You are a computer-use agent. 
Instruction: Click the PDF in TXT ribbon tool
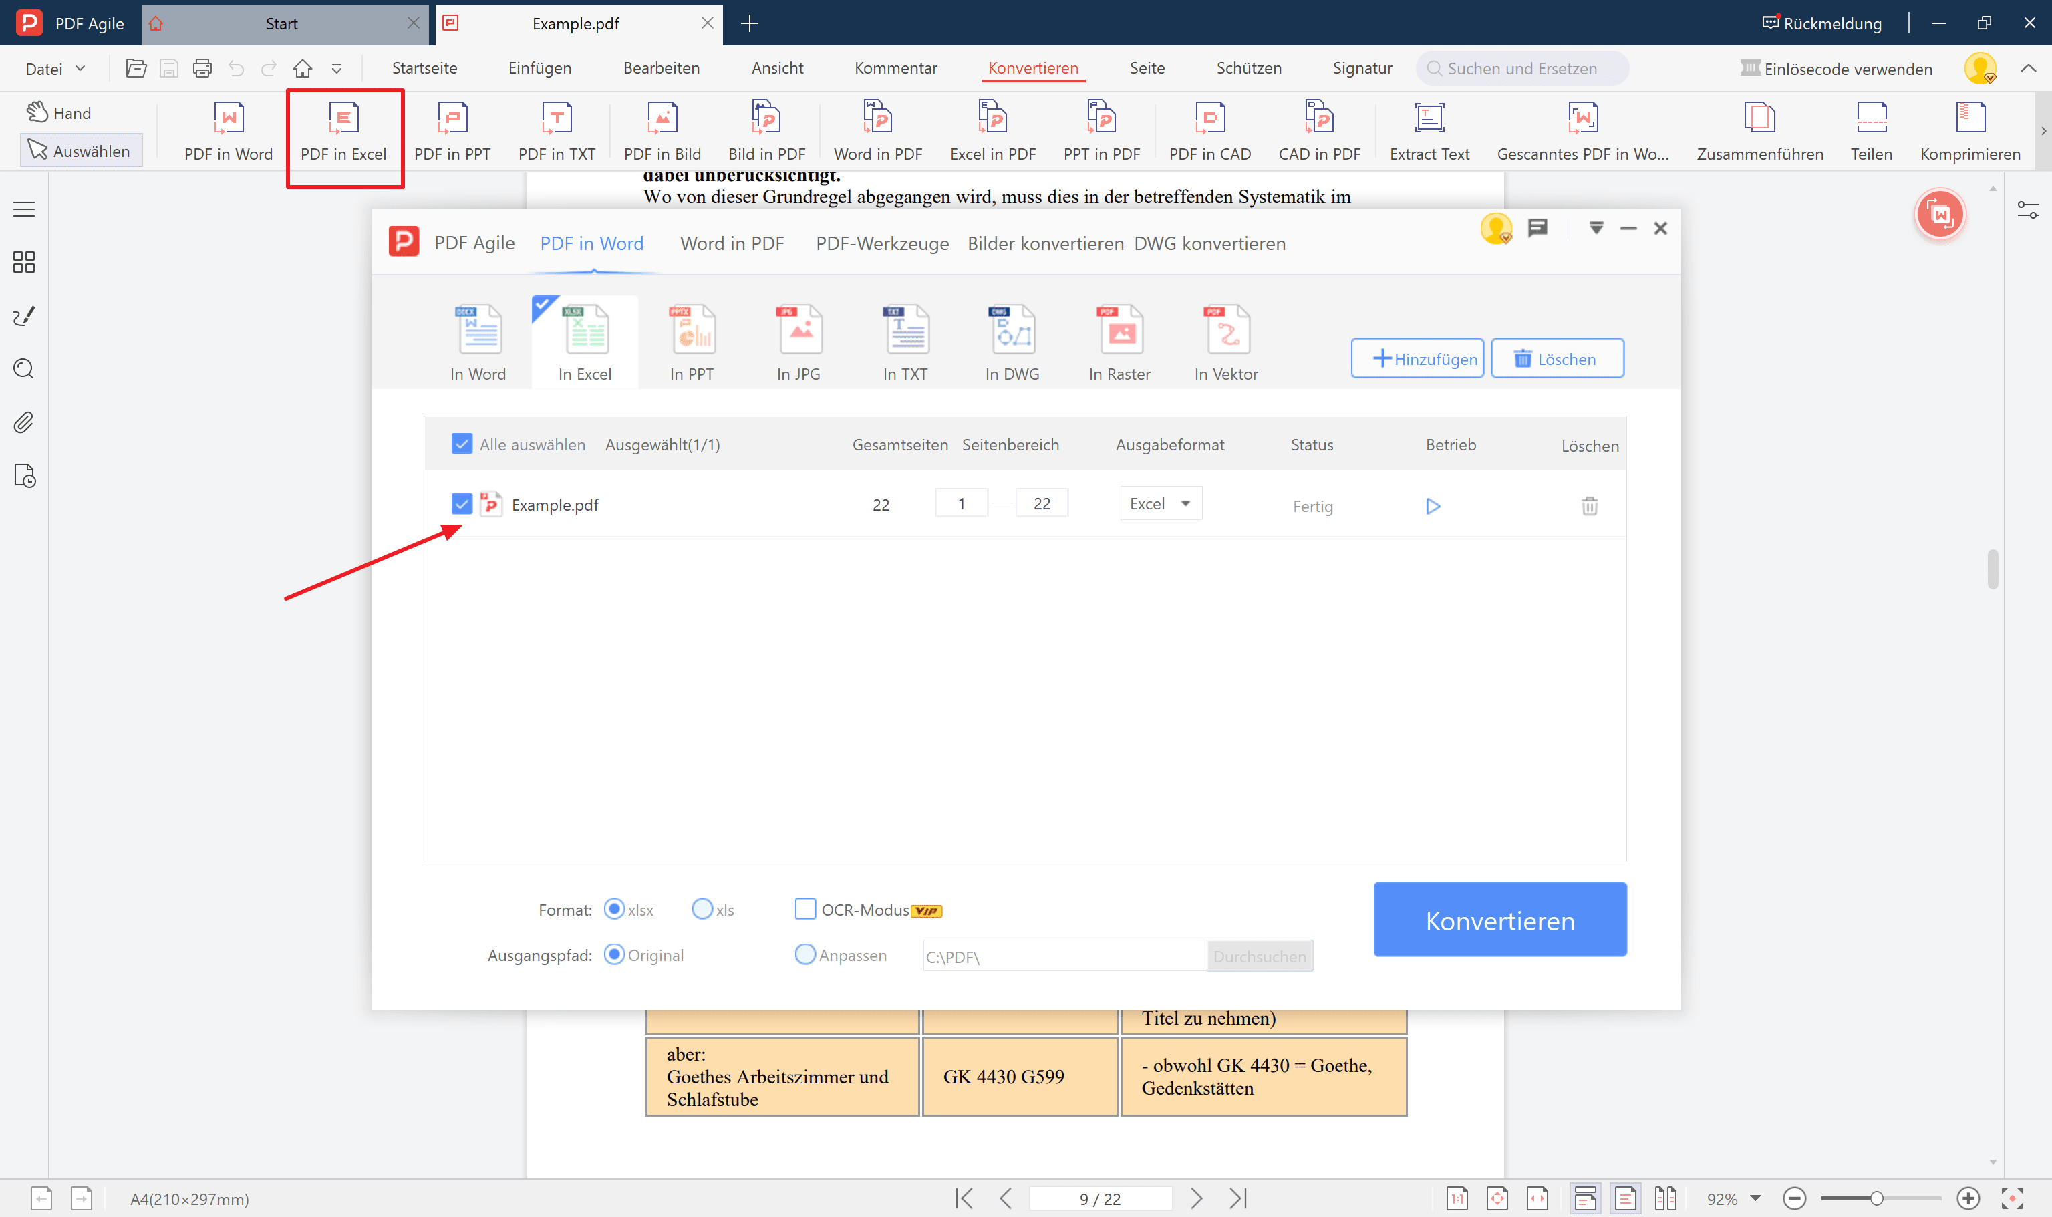[557, 131]
